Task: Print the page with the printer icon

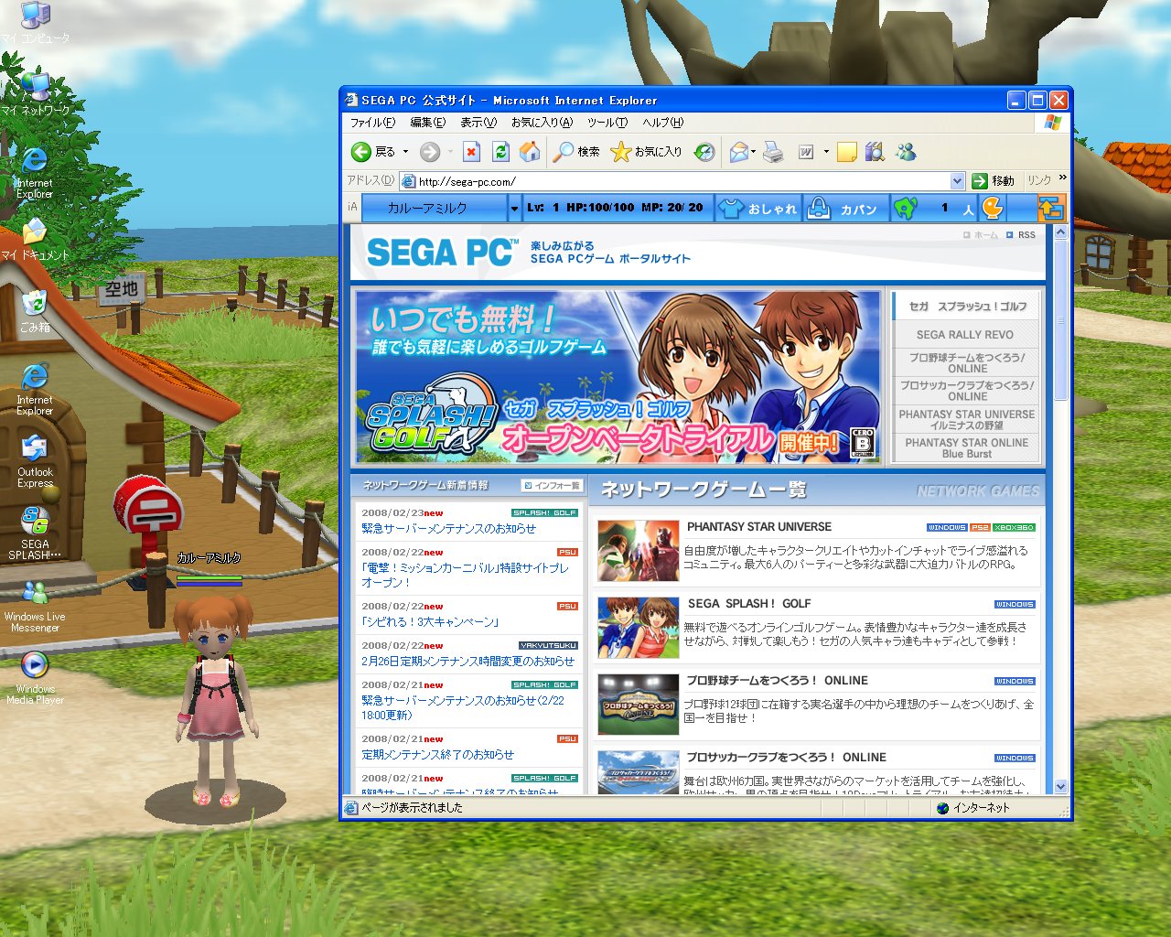Action: pos(773,152)
